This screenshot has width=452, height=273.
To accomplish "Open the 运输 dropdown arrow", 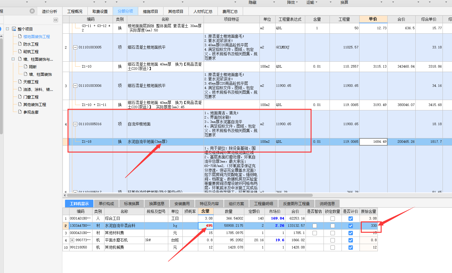I will [x=316, y=3].
